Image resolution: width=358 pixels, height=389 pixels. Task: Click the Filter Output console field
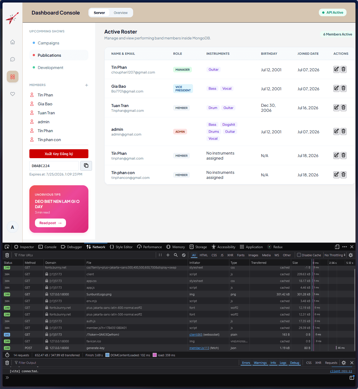click(x=126, y=363)
